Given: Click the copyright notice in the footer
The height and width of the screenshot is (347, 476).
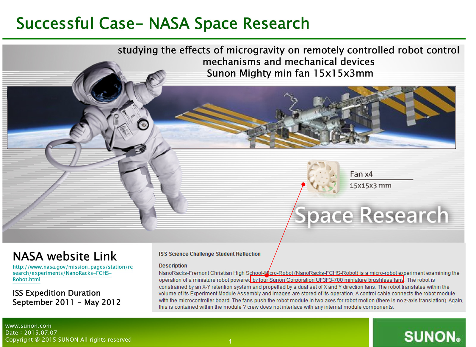Looking at the screenshot, I should [x=68, y=340].
